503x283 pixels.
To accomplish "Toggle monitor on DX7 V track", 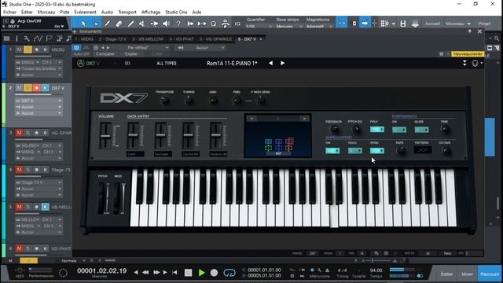I will pos(46,87).
